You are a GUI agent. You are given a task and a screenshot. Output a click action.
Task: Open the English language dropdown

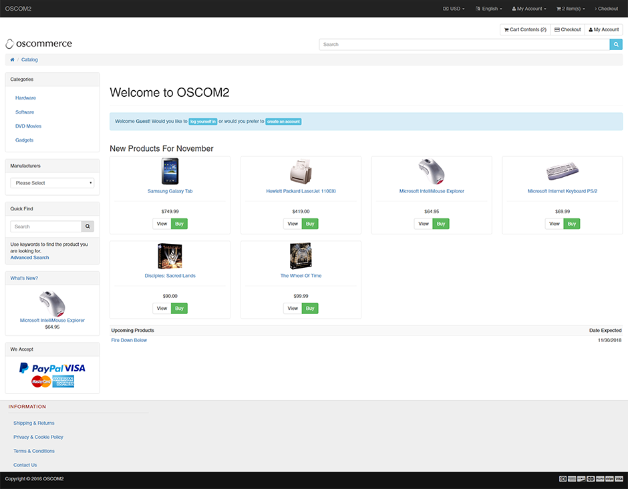[x=488, y=9]
